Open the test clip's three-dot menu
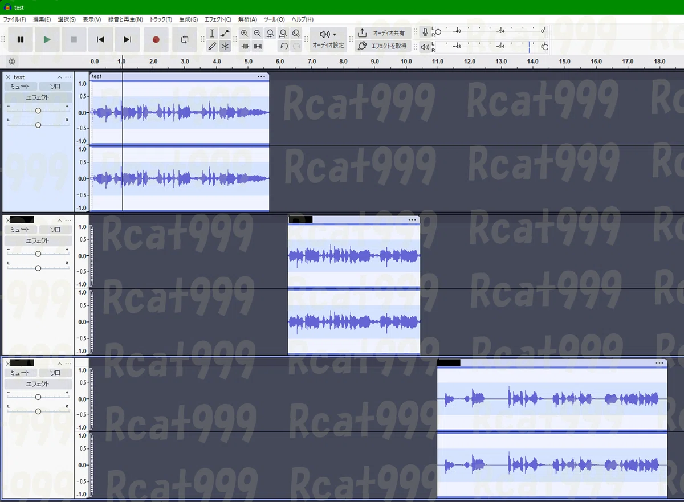This screenshot has width=684, height=502. [262, 76]
